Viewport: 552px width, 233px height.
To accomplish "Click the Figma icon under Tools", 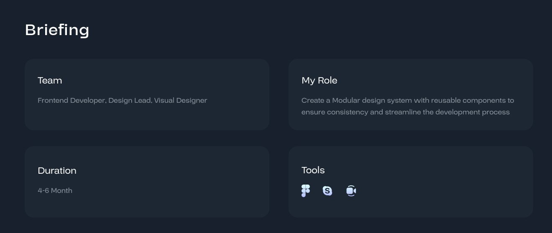I will tap(306, 191).
